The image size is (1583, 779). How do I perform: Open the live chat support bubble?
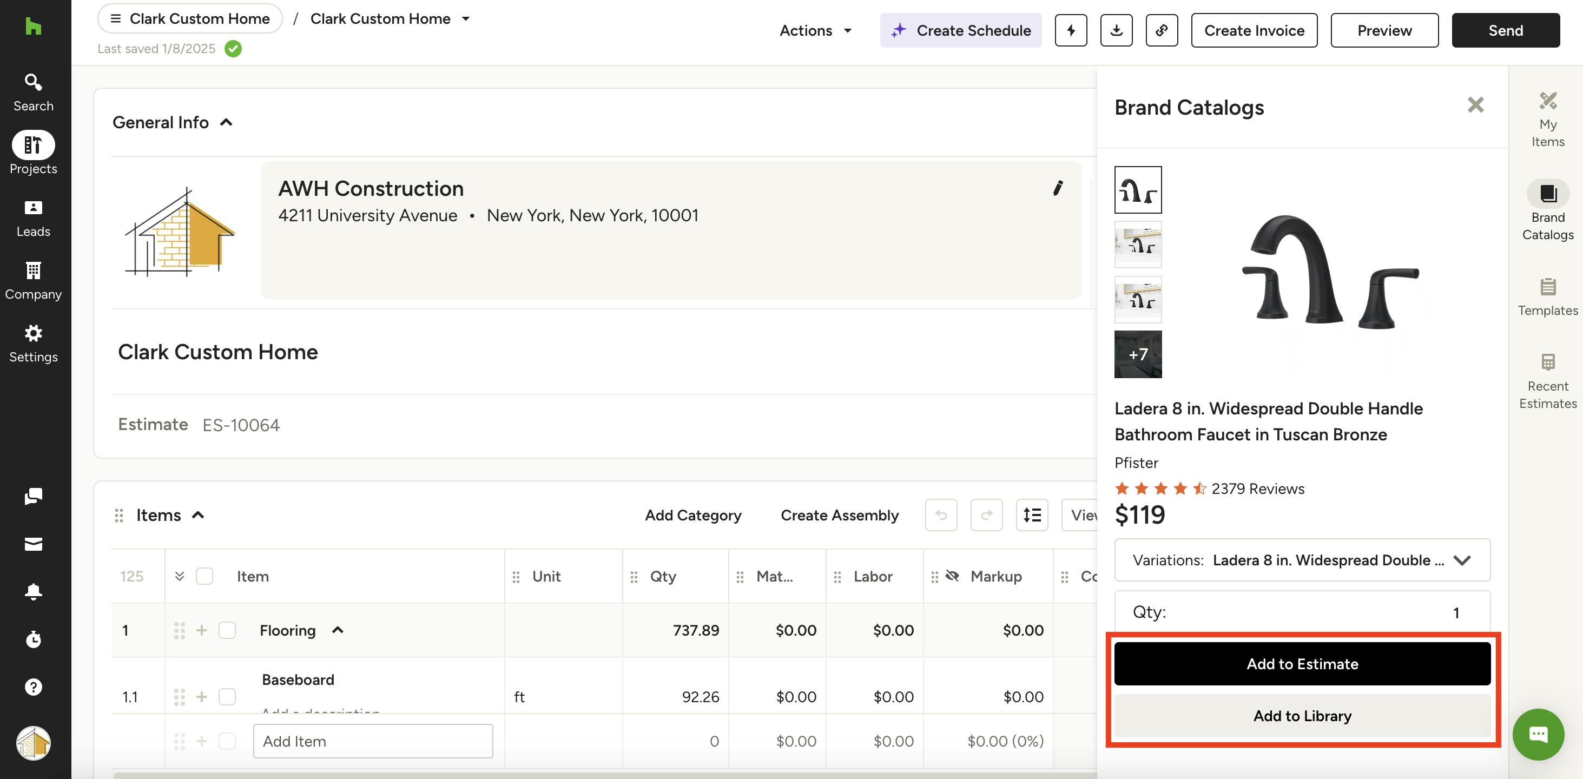[1538, 734]
